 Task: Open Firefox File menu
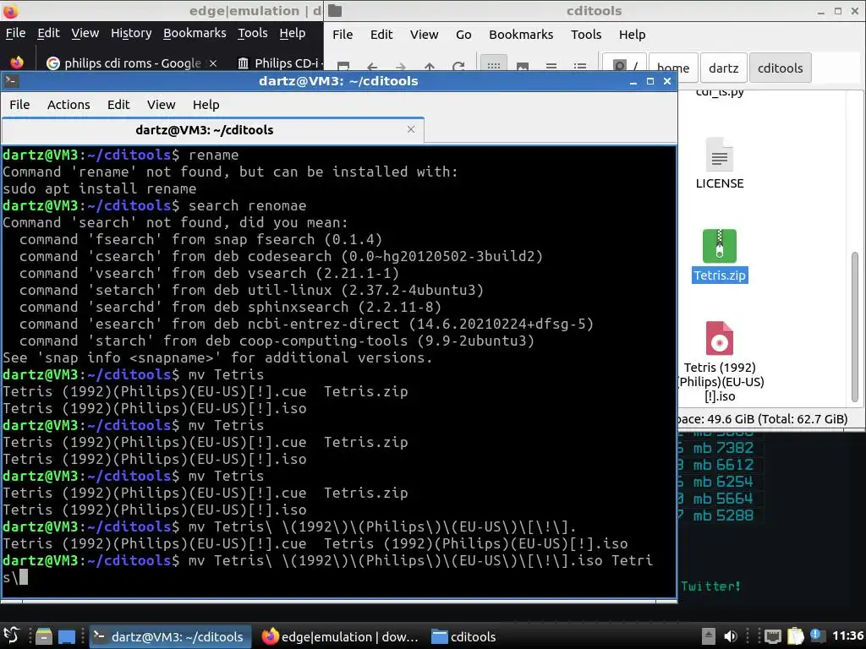tap(15, 33)
